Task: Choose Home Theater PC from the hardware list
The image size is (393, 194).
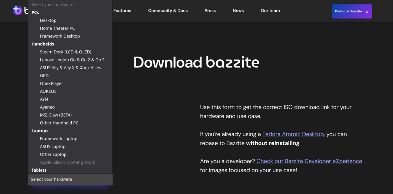Action: click(x=57, y=28)
